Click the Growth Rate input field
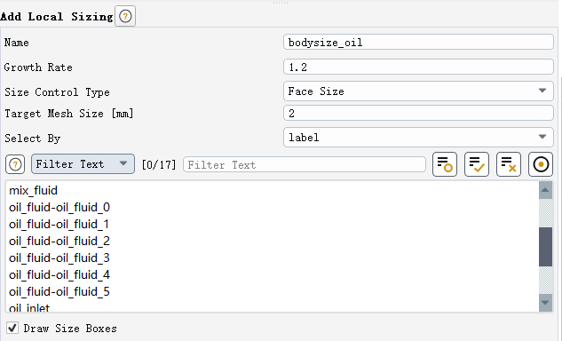The image size is (562, 341). (x=418, y=67)
